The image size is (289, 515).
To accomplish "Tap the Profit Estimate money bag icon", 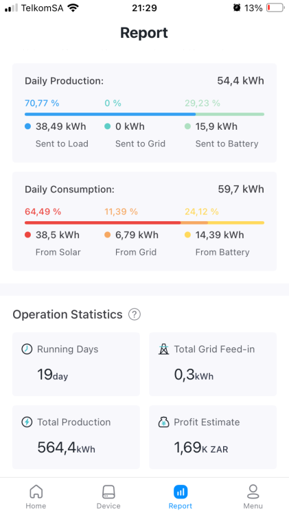I will [163, 422].
